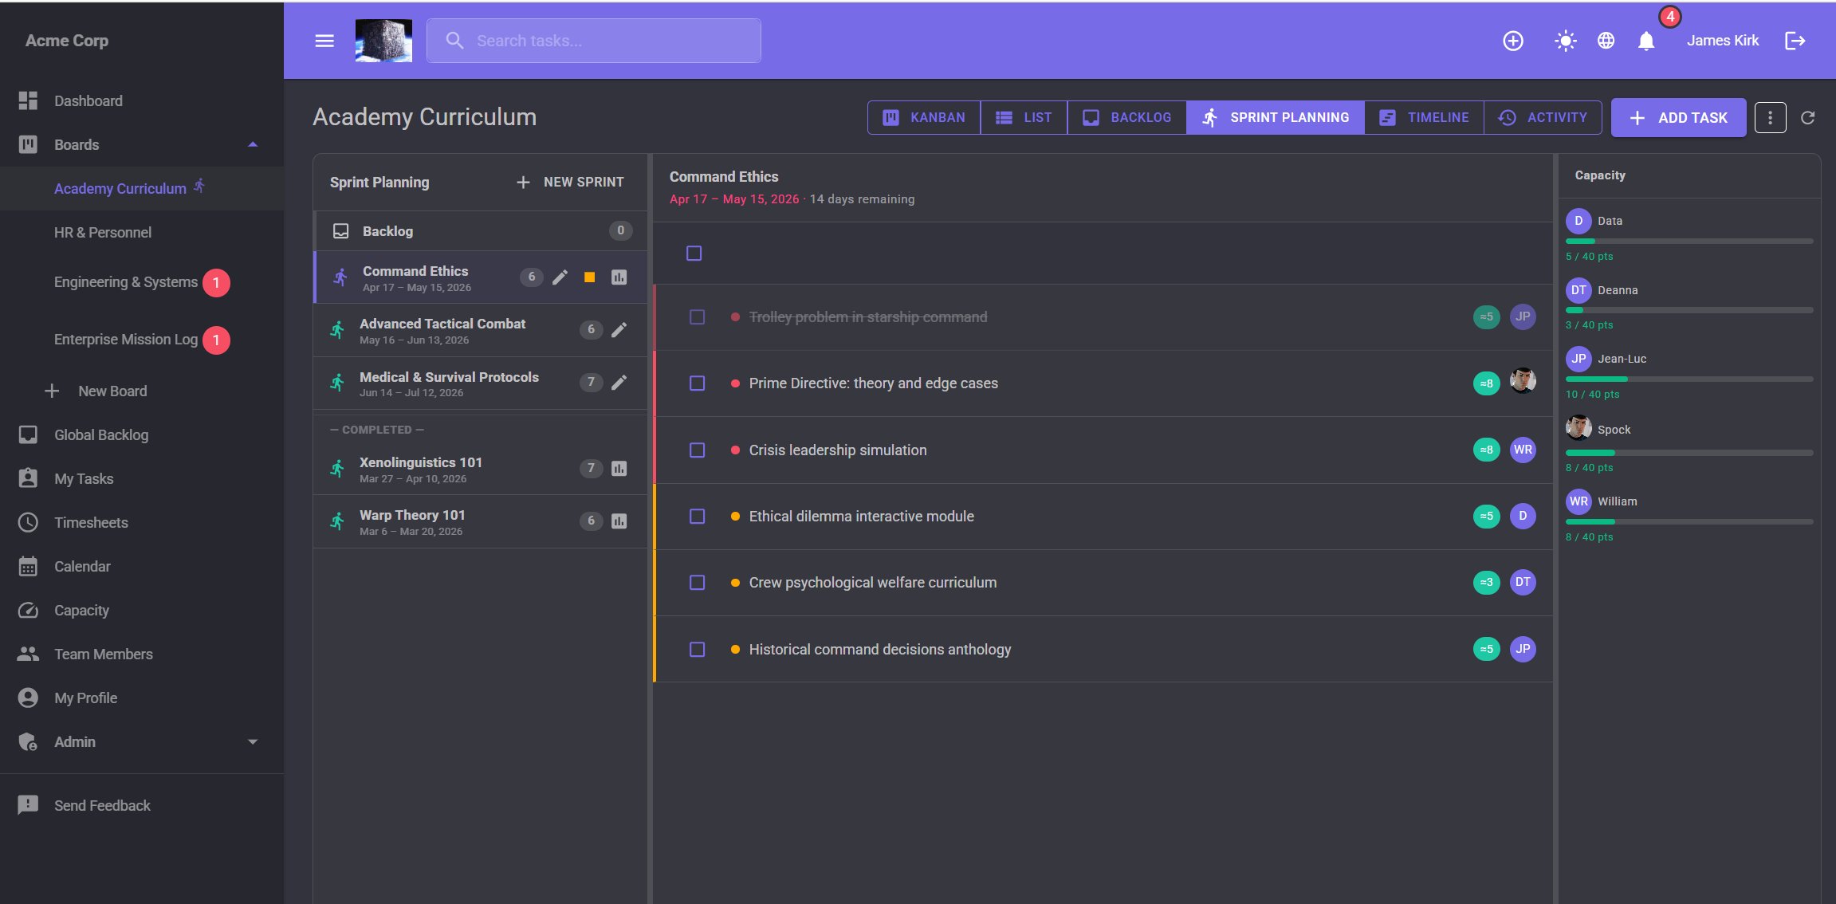Open My Tasks in the sidebar
The width and height of the screenshot is (1836, 904).
point(142,478)
